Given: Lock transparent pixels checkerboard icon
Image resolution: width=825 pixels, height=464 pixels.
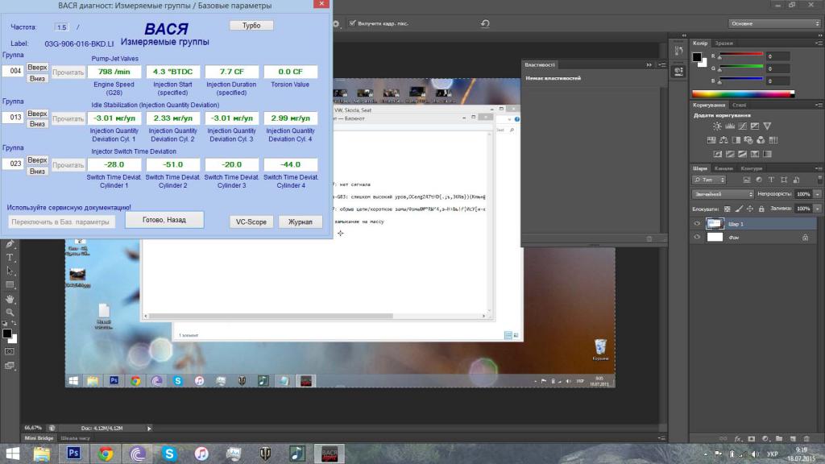Looking at the screenshot, I should [x=728, y=209].
